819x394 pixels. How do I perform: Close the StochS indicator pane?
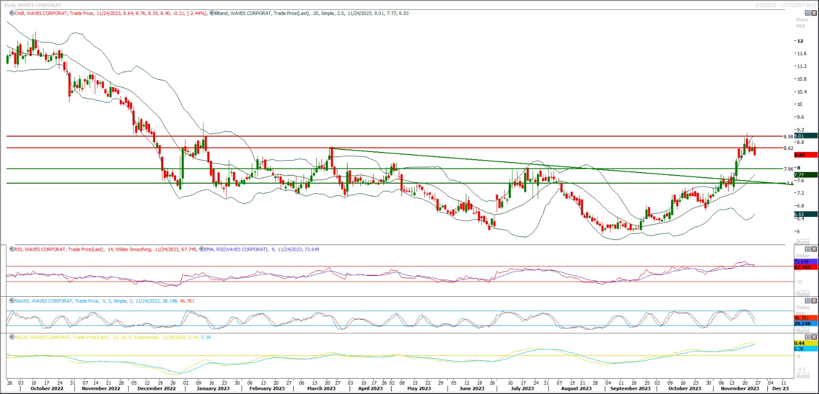pyautogui.click(x=814, y=301)
